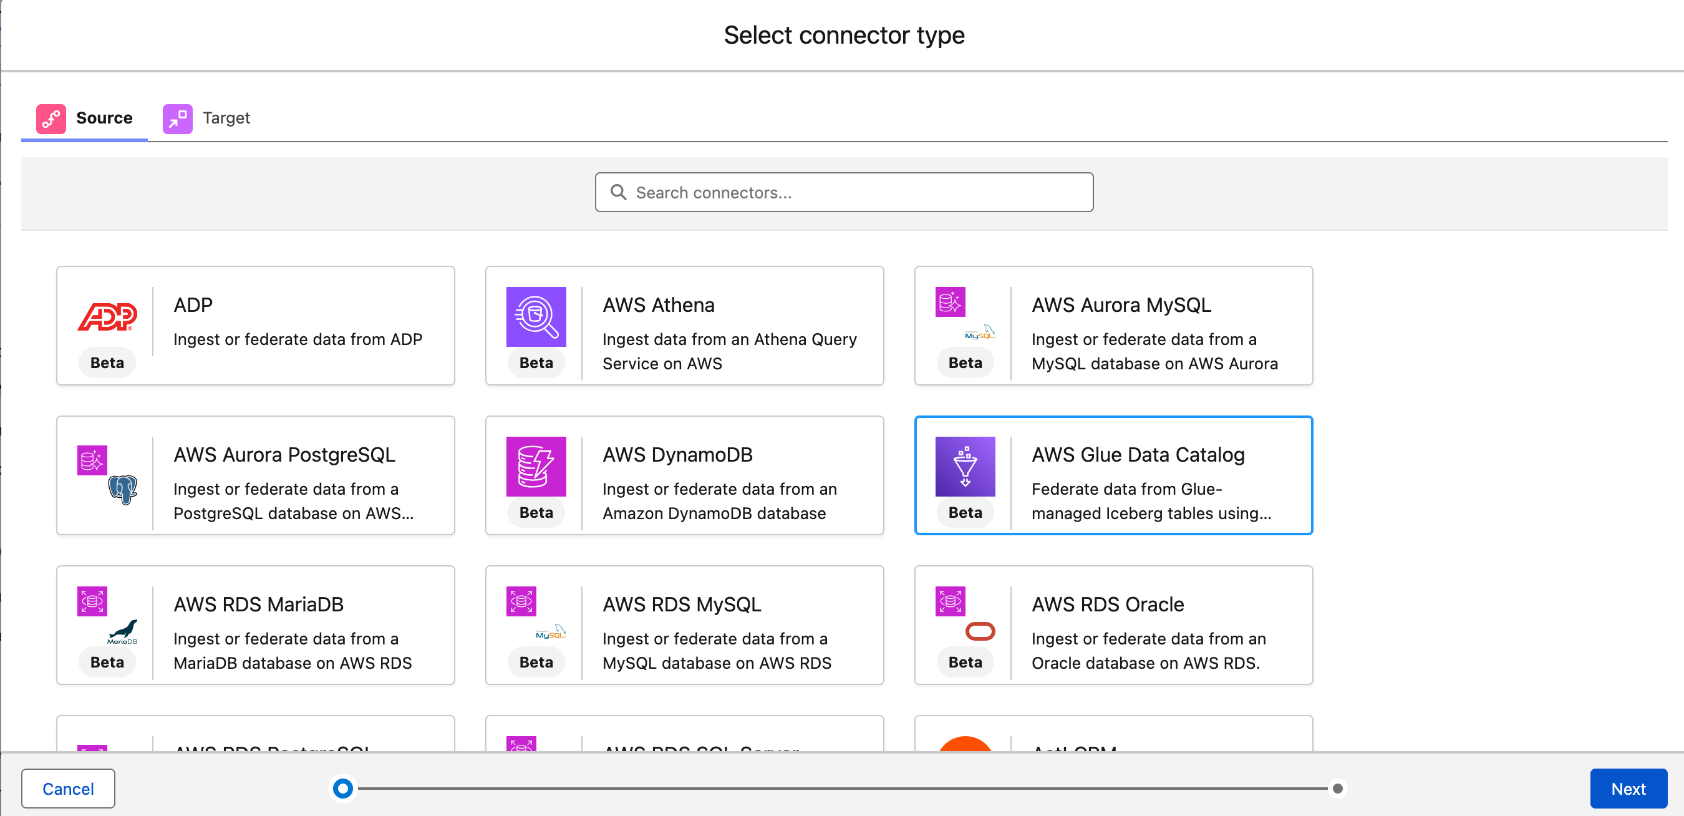Viewport: 1684px width, 816px height.
Task: Click Beta badge on AWS Athena card
Action: (536, 363)
